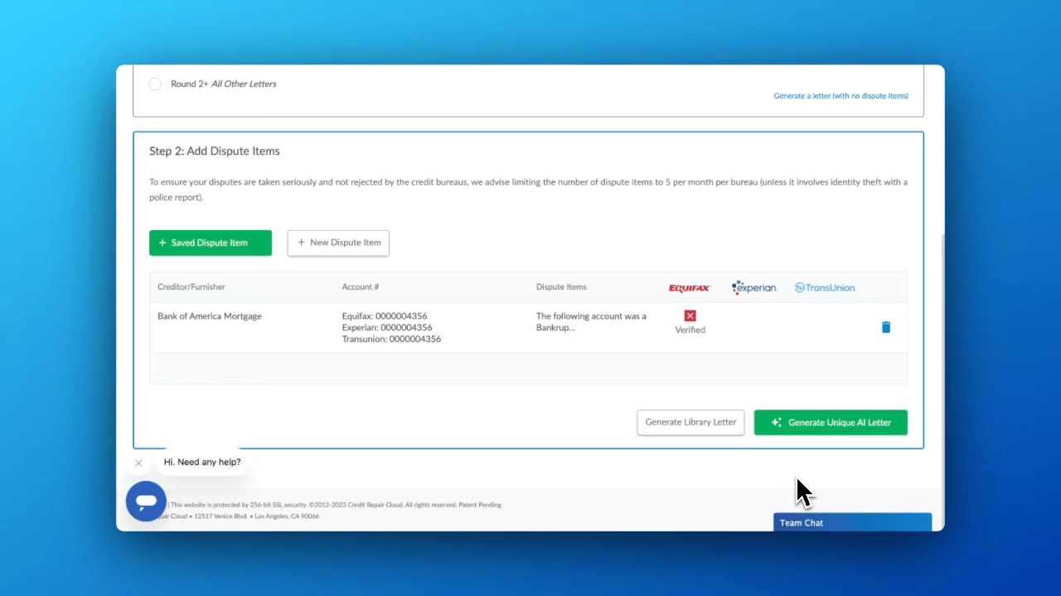Open the blue chat launcher bubble icon
This screenshot has height=596, width=1061.
pos(146,502)
